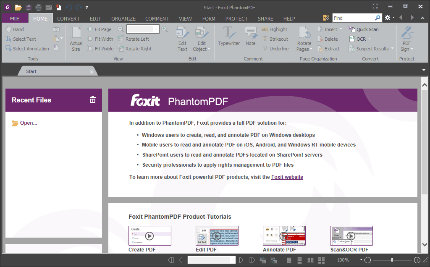430x267 pixels.
Task: Apply Fit Page view
Action: (99, 29)
